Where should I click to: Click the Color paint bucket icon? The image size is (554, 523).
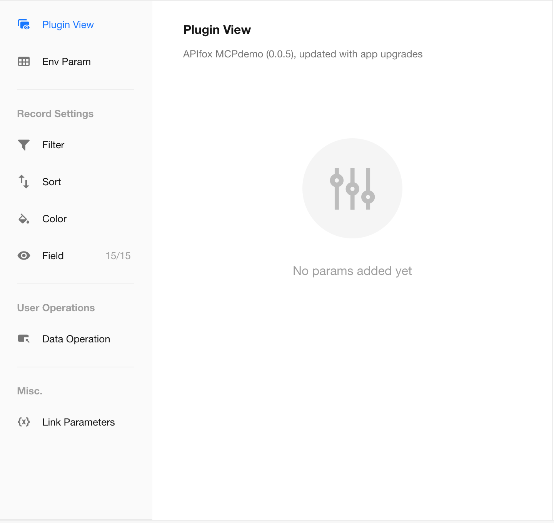(x=24, y=219)
